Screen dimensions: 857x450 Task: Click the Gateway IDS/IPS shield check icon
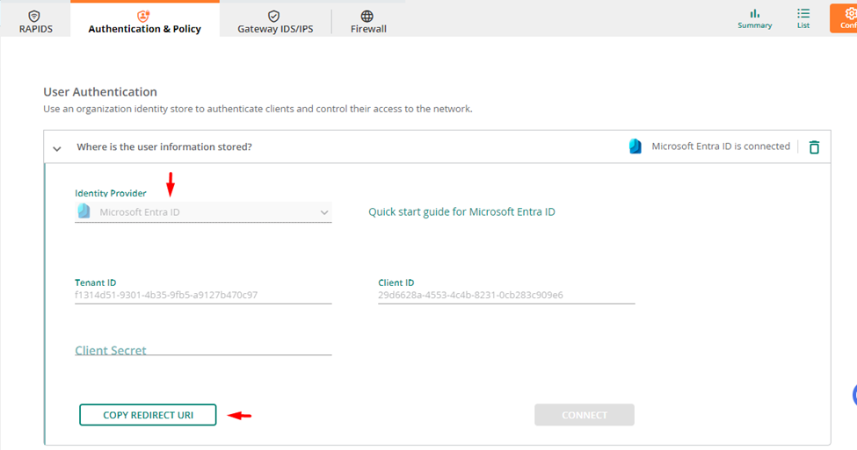coord(274,17)
